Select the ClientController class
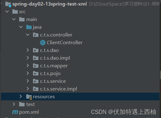 [x=65, y=43]
